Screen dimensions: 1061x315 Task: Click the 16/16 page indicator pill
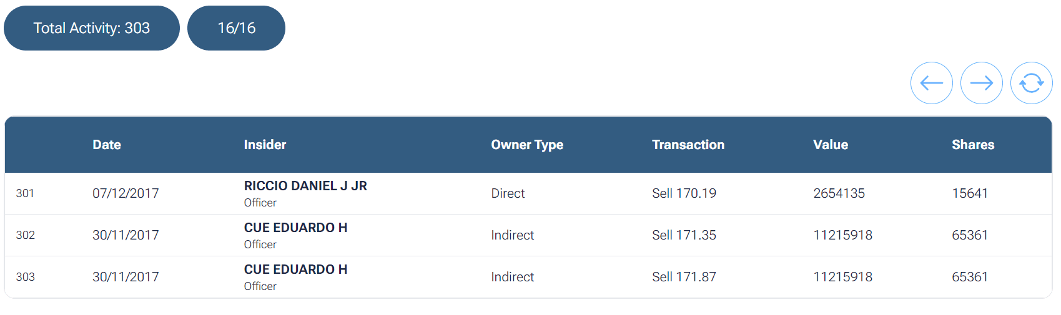(x=236, y=28)
